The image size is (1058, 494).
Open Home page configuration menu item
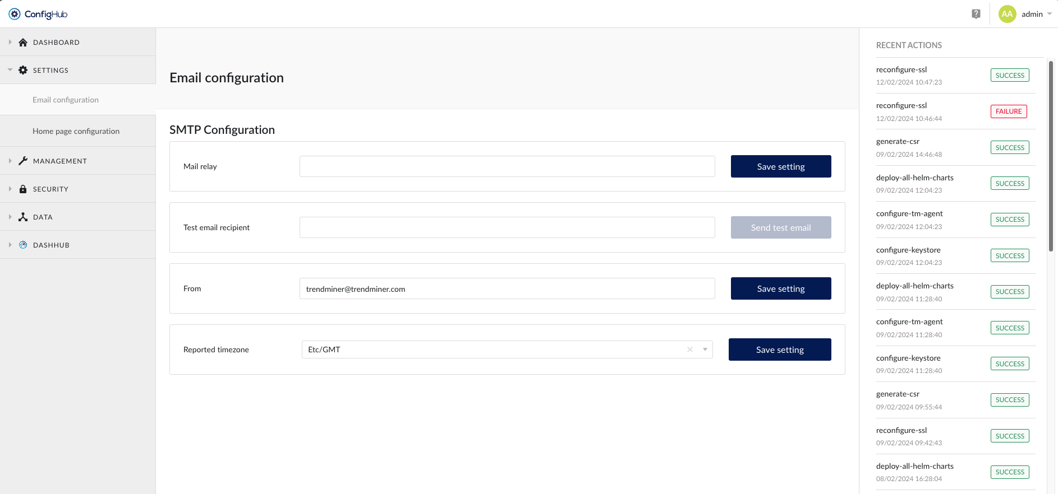(x=76, y=131)
